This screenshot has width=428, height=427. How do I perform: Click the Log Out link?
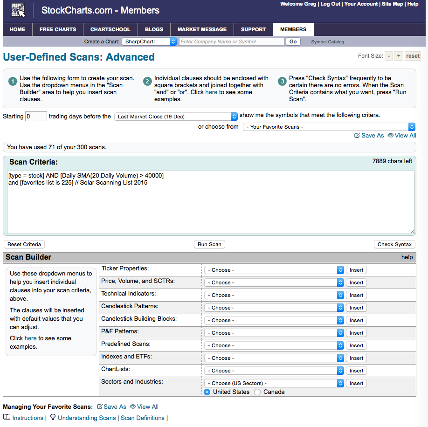[x=330, y=4]
